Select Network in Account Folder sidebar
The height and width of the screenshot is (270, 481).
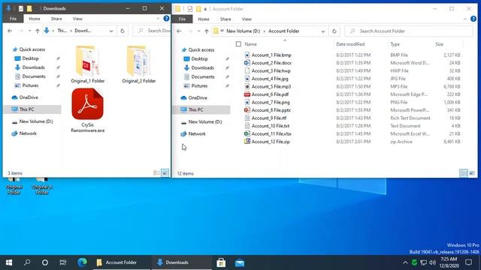tap(197, 133)
